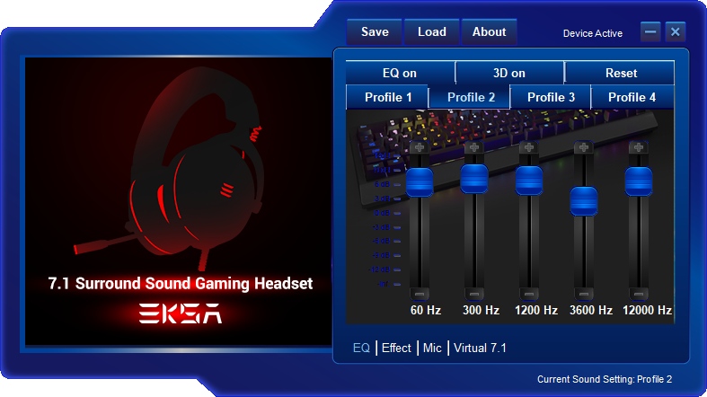
Task: Save the current sound settings
Action: 375,32
